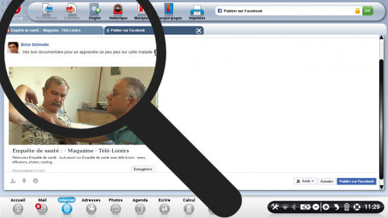The height and width of the screenshot is (218, 388).
Task: Click the Annuler button
Action: (327, 182)
